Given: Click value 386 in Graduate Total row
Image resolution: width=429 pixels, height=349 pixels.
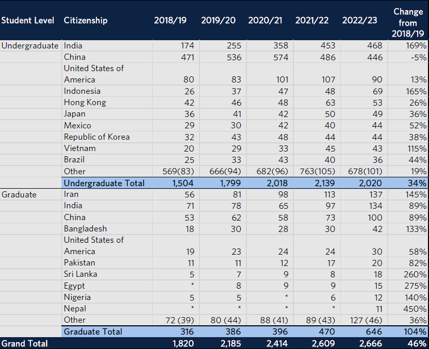Looking at the screenshot, I should click(233, 331).
